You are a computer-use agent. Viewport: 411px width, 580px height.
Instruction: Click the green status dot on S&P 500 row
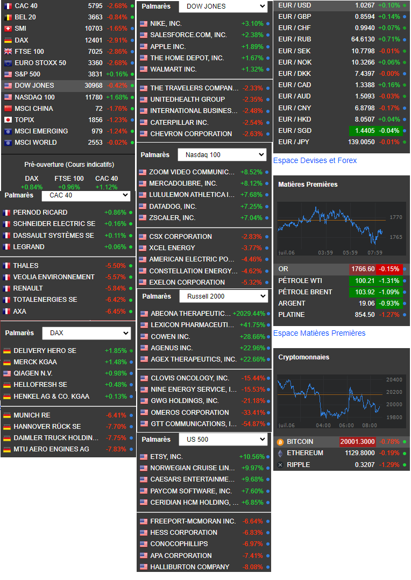point(132,74)
